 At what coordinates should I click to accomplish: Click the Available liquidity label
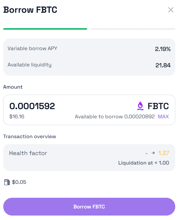(29, 65)
